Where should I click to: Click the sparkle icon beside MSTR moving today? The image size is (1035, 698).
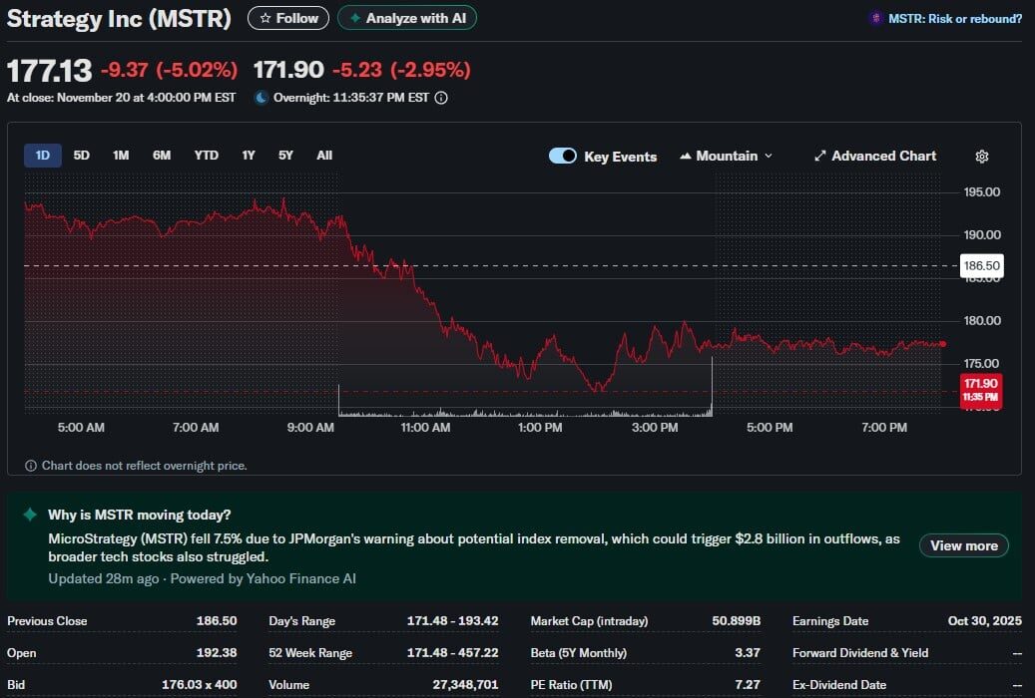(30, 516)
